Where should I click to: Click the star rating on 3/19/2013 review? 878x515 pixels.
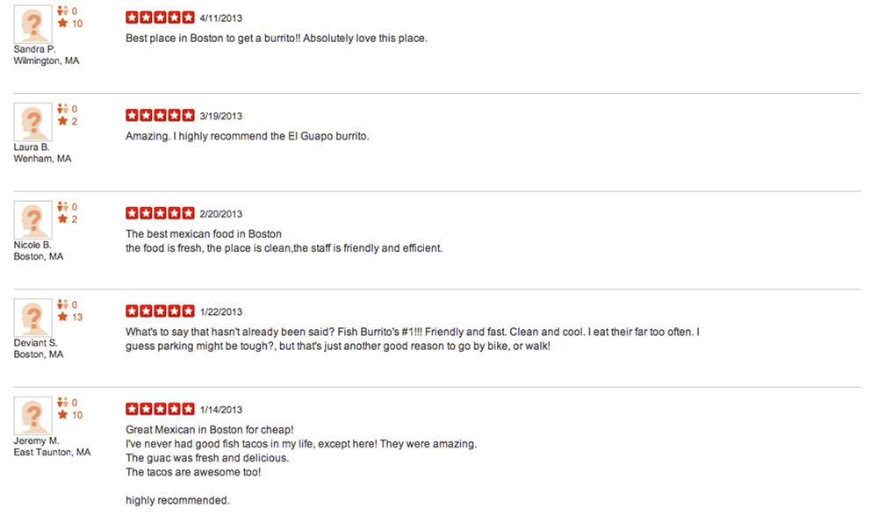click(x=160, y=115)
